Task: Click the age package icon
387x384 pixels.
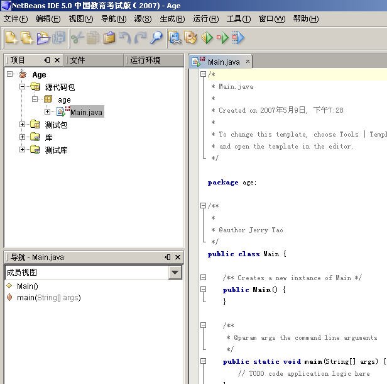Action: point(48,99)
